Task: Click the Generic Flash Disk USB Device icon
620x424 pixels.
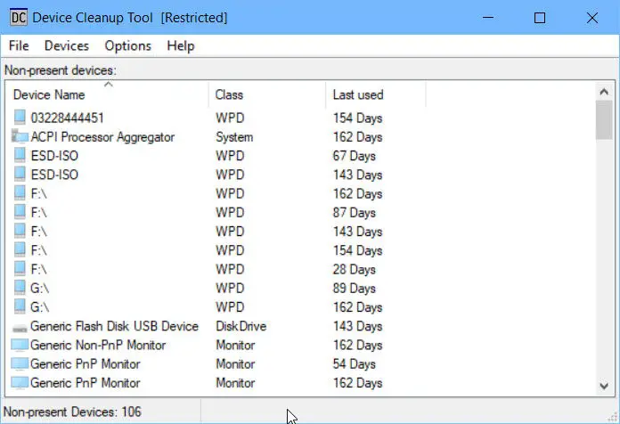Action: (20, 329)
